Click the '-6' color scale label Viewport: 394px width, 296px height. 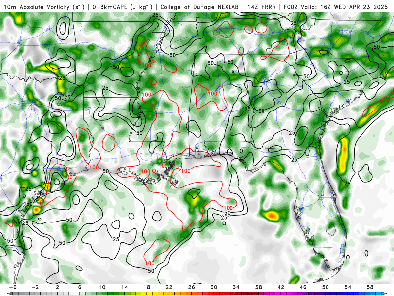(x=13, y=287)
